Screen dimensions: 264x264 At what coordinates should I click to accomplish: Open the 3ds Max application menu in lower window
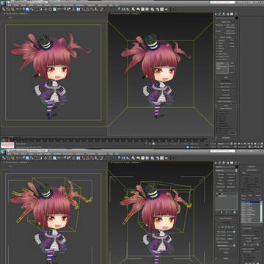point(3,152)
